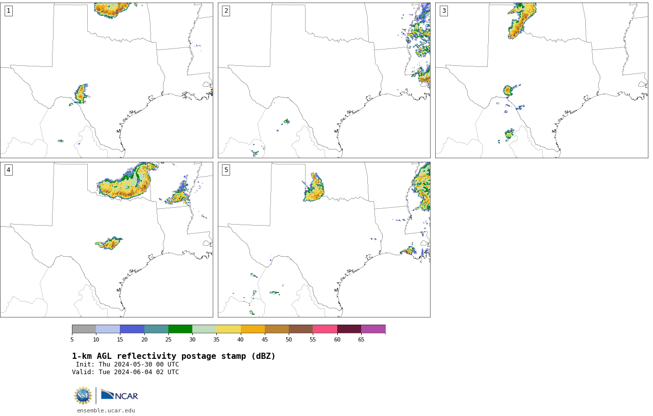This screenshot has width=653, height=416.
Task: Click the purple 65+ dBZ swatch
Action: [373, 329]
